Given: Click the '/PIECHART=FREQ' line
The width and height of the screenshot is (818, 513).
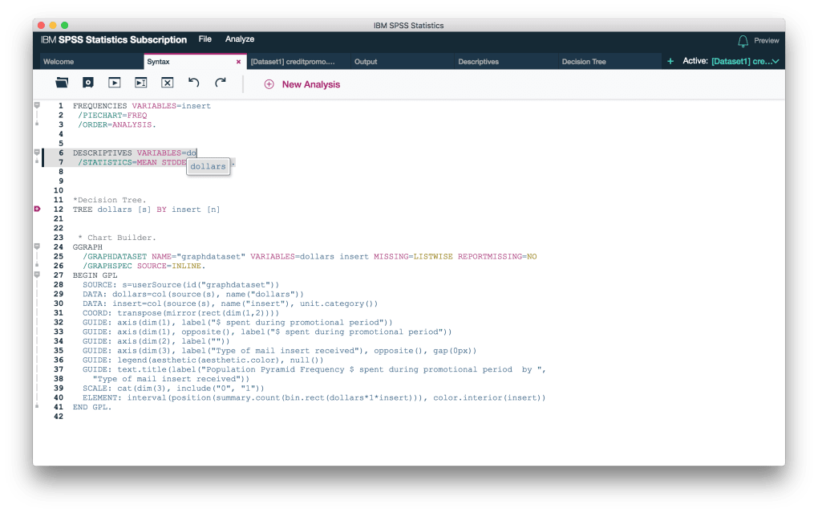Looking at the screenshot, I should 112,116.
